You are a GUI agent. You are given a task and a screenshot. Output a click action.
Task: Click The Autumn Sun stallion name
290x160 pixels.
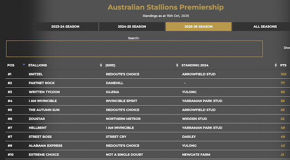tap(44, 110)
